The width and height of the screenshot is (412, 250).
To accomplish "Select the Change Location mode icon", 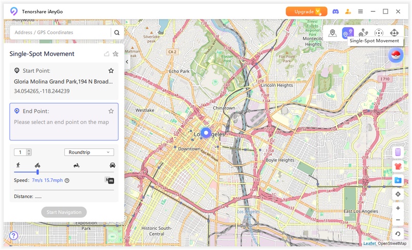I will click(x=333, y=33).
